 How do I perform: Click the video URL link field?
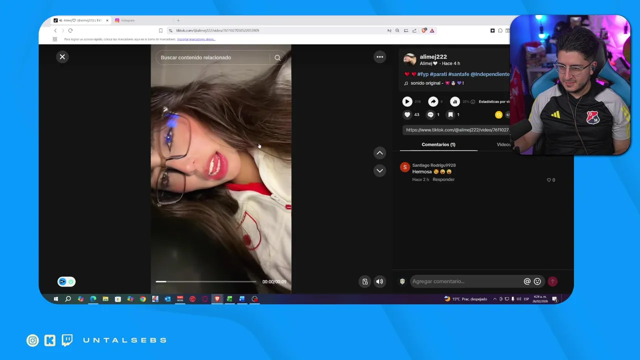click(457, 130)
